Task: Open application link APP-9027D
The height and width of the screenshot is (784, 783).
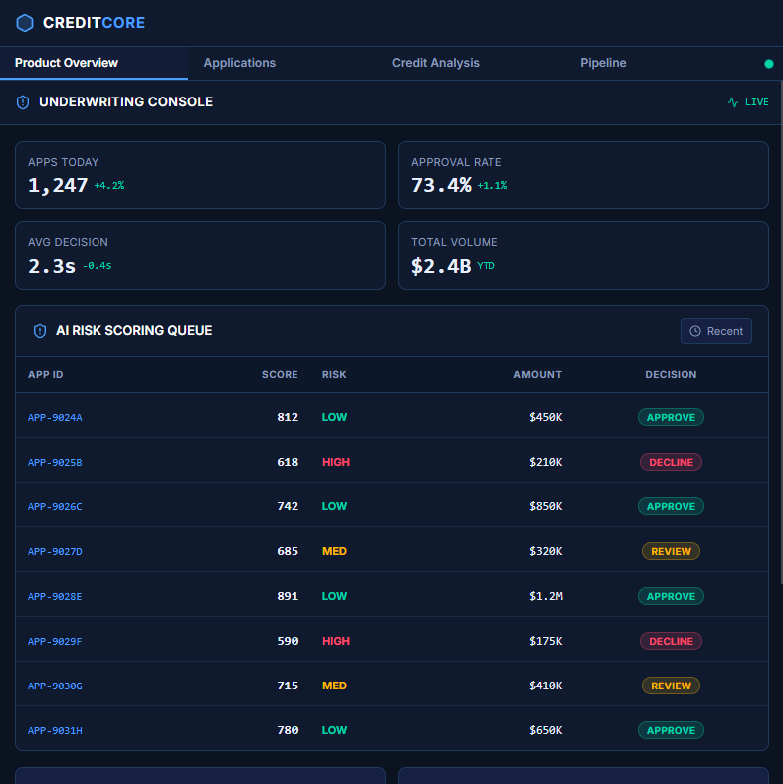Action: [x=55, y=552]
